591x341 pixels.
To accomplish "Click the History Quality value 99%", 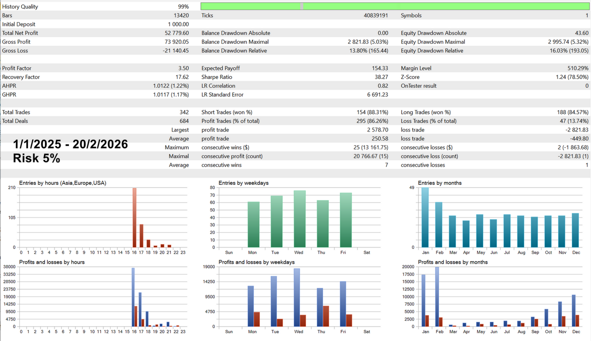I will (183, 6).
